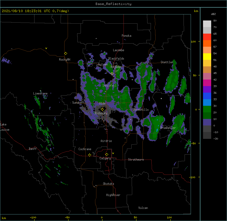
Task: Click the purple 10 dBZ legend swatch
Action: [207, 122]
